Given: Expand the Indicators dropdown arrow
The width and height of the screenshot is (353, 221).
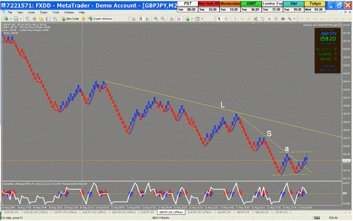Looking at the screenshot, I should point(191,19).
